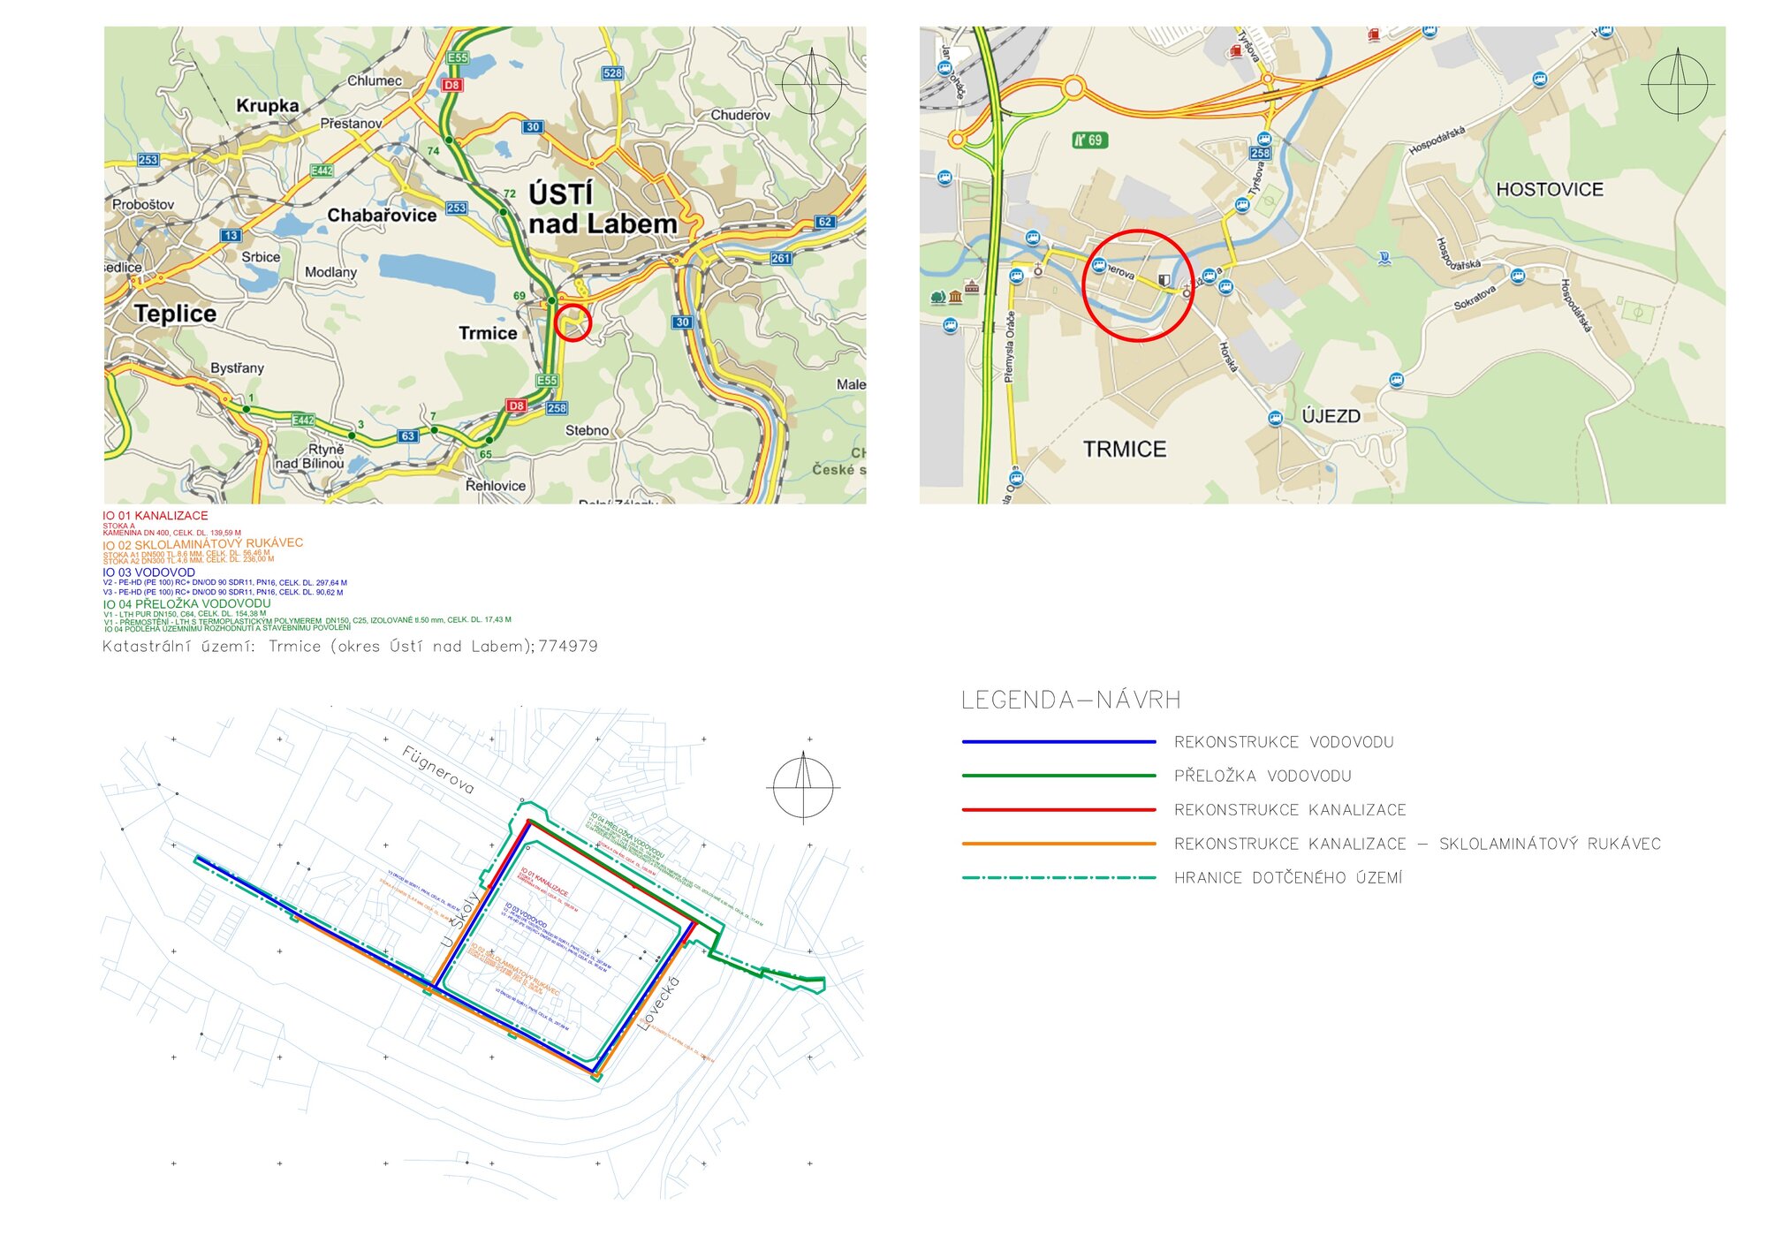
Task: Click the Sokratova street label
Action: coord(1475,298)
